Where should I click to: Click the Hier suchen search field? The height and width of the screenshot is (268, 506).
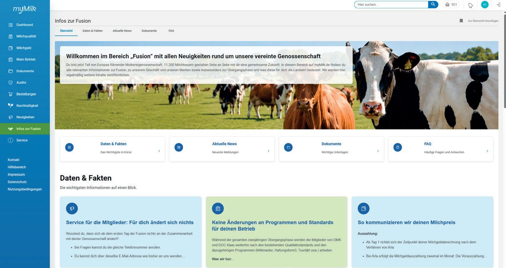click(391, 5)
